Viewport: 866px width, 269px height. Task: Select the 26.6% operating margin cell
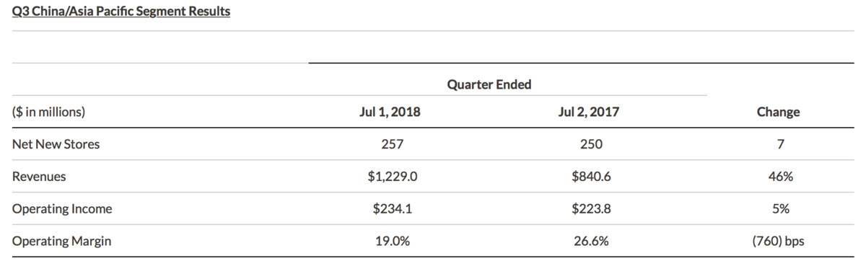(590, 242)
